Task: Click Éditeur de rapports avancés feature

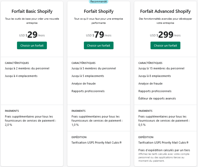Action: tap(157, 99)
